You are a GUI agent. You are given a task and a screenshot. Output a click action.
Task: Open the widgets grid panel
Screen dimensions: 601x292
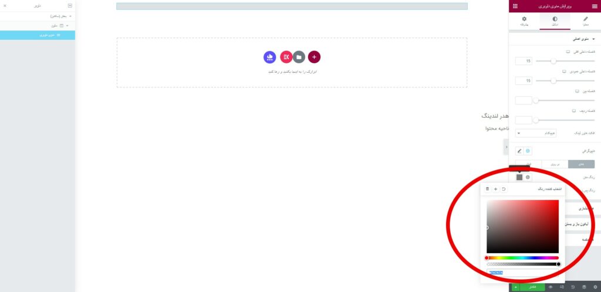(515, 6)
